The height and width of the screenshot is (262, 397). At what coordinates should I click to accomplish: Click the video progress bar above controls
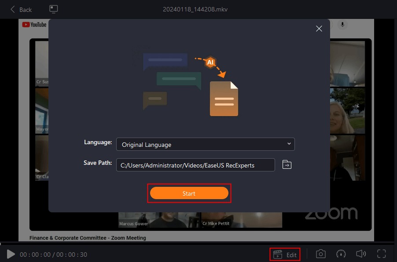(198, 244)
